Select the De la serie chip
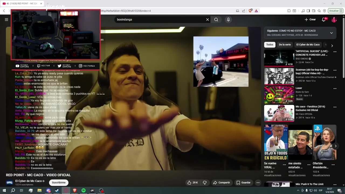This screenshot has height=194, width=345. click(285, 45)
